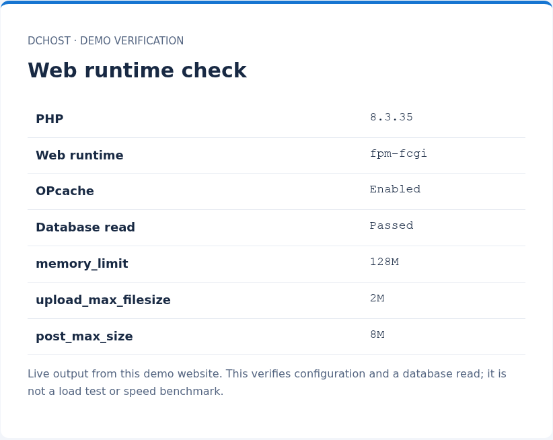Select the 8M value
553x440 pixels.
[377, 334]
